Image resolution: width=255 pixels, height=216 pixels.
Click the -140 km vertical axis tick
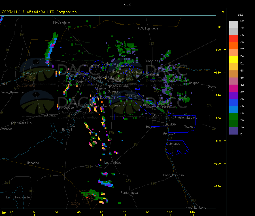point(218,95)
